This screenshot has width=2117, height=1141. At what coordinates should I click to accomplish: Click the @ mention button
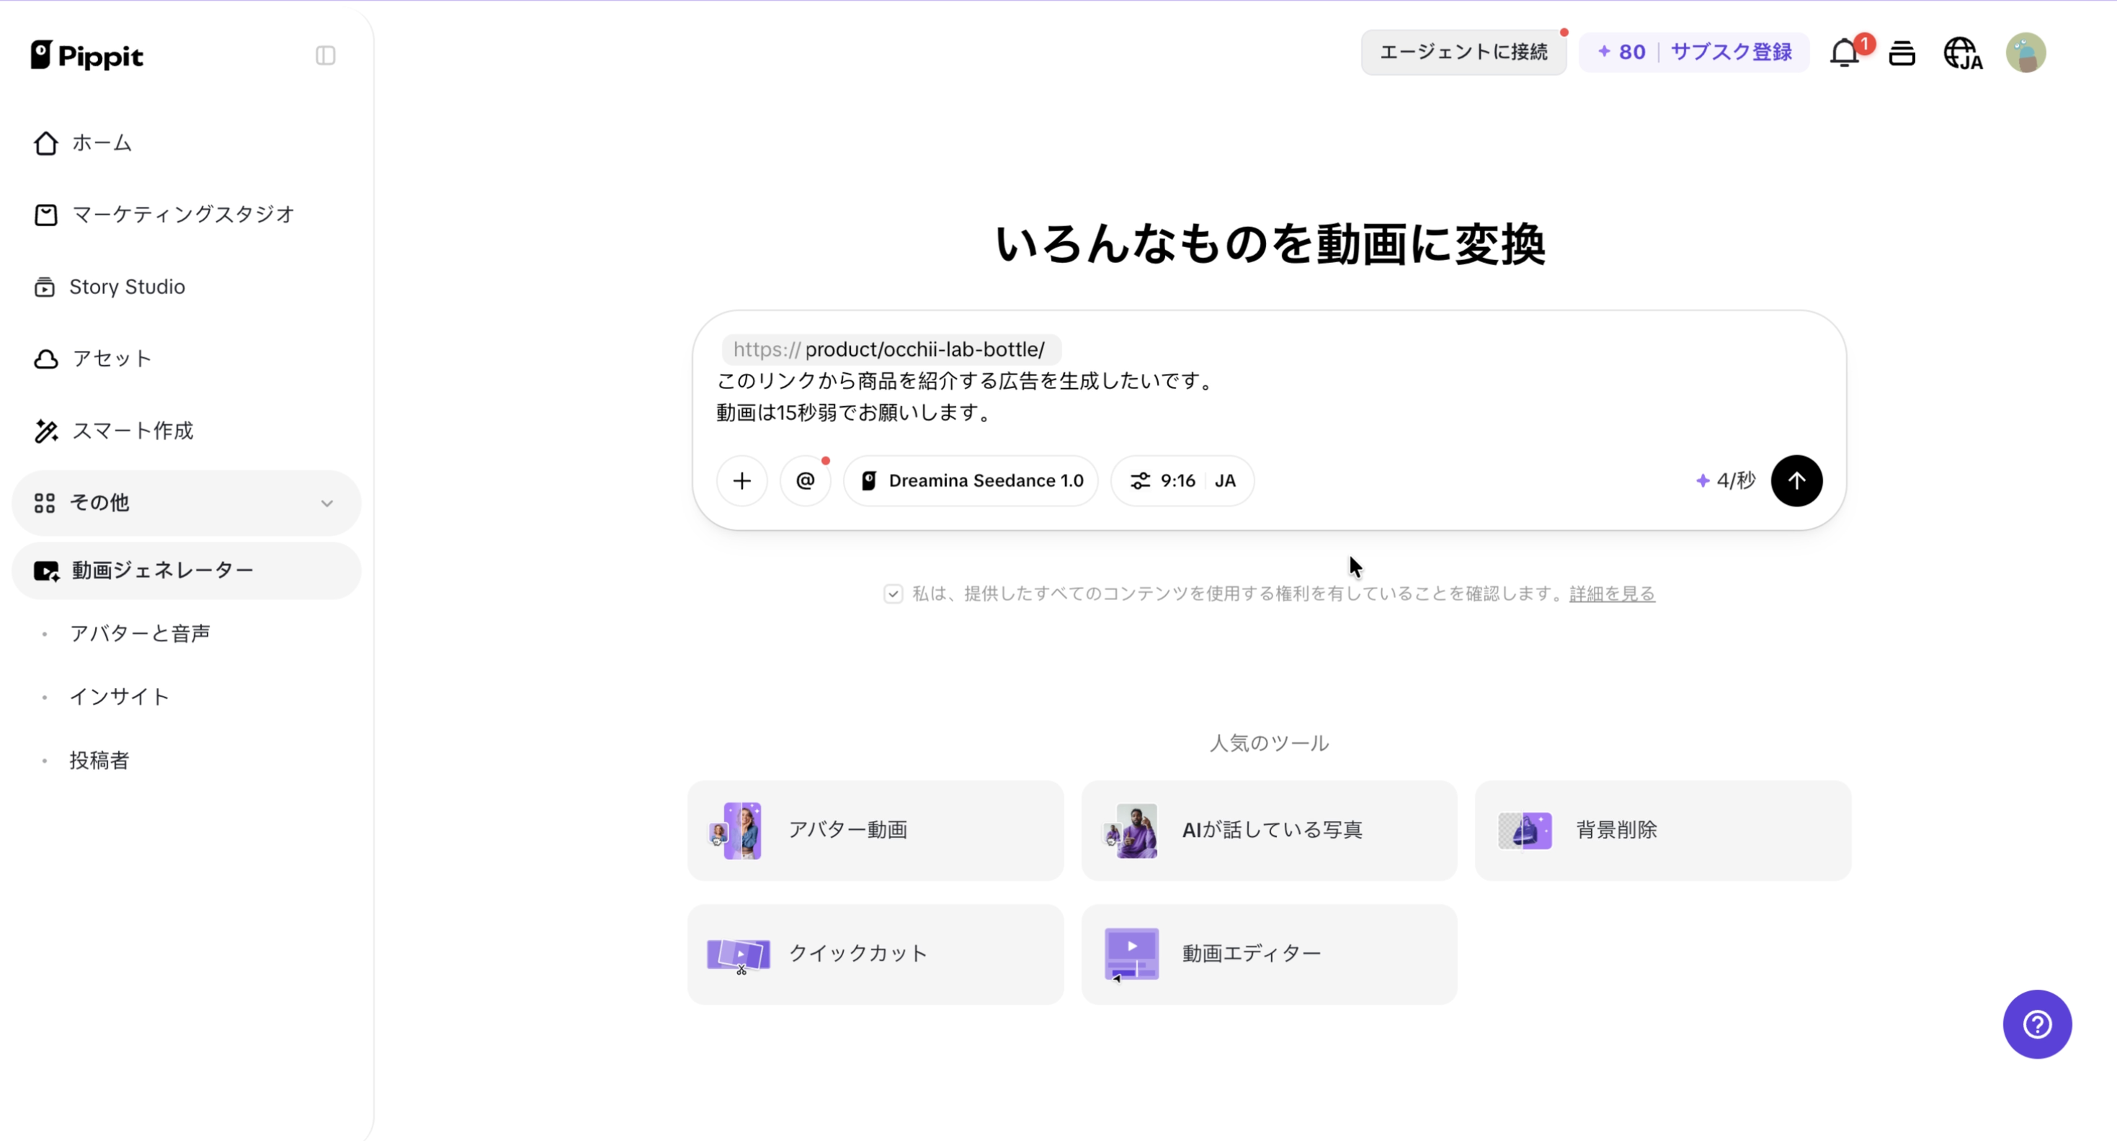click(806, 480)
